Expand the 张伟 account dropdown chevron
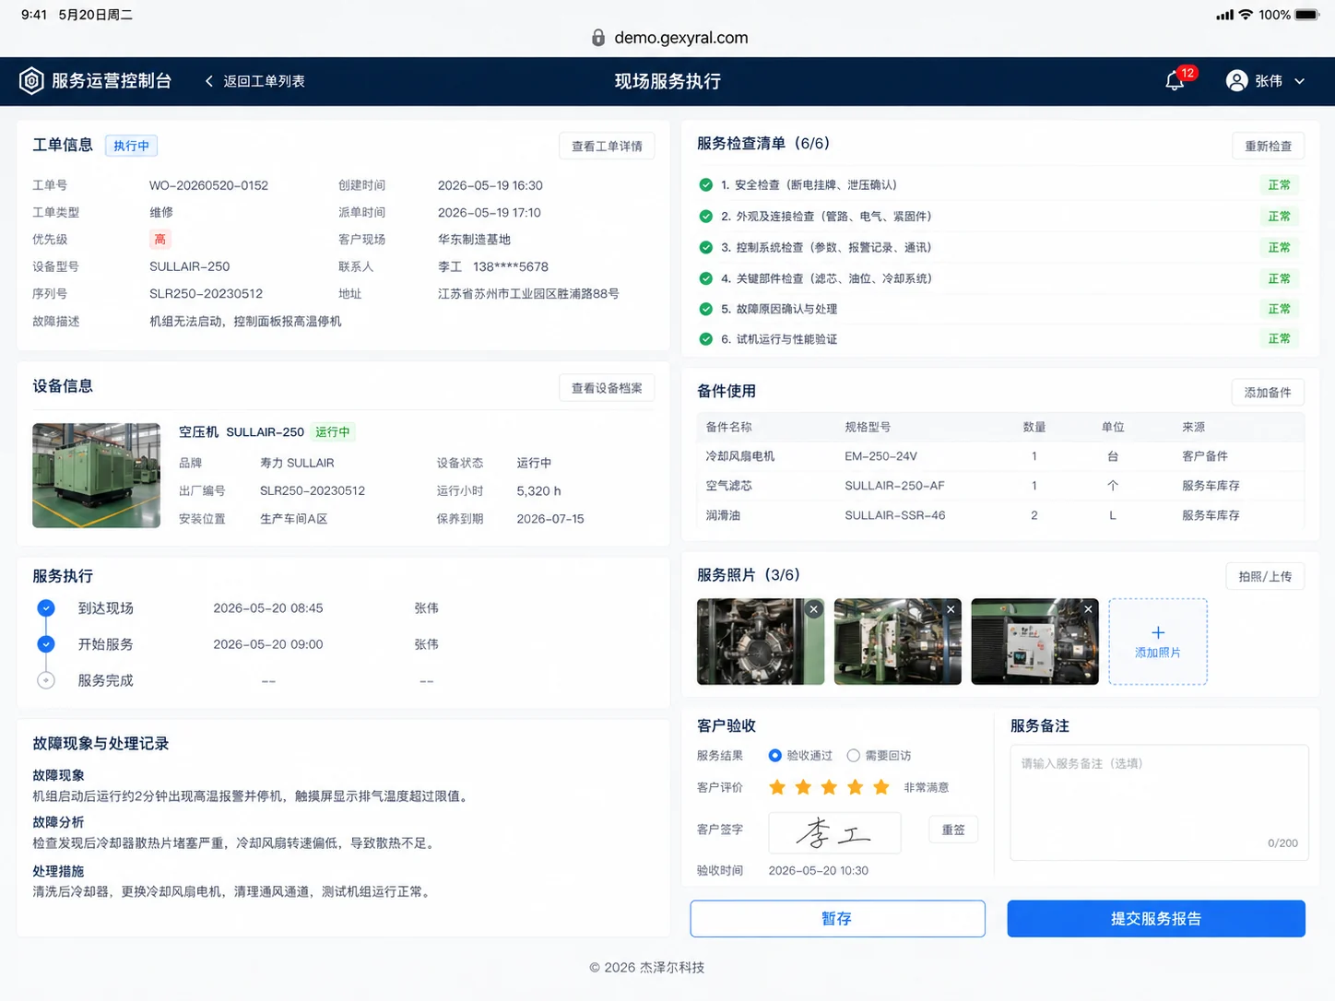Viewport: 1335px width, 1001px height. tap(1300, 81)
